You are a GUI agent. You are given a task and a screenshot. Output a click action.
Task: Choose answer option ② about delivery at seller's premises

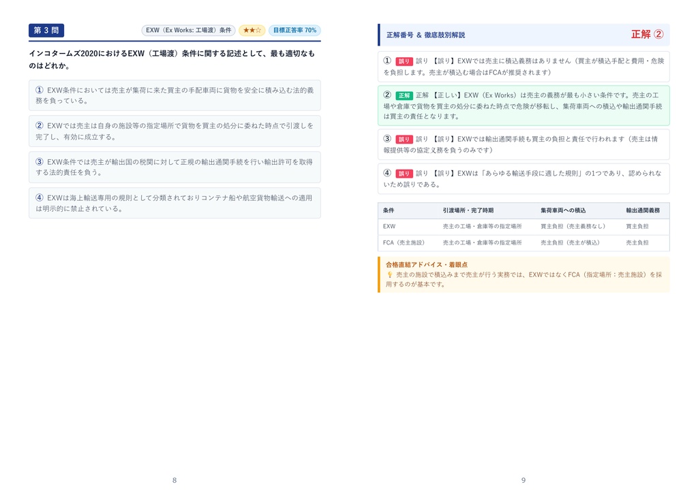click(174, 131)
